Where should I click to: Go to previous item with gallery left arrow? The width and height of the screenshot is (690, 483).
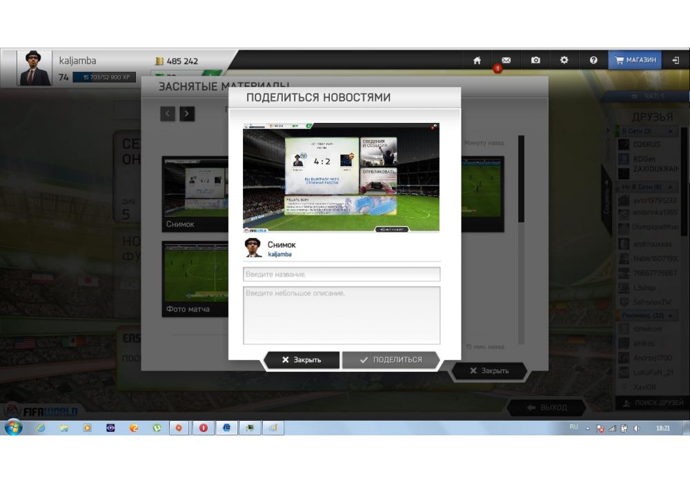tap(167, 114)
